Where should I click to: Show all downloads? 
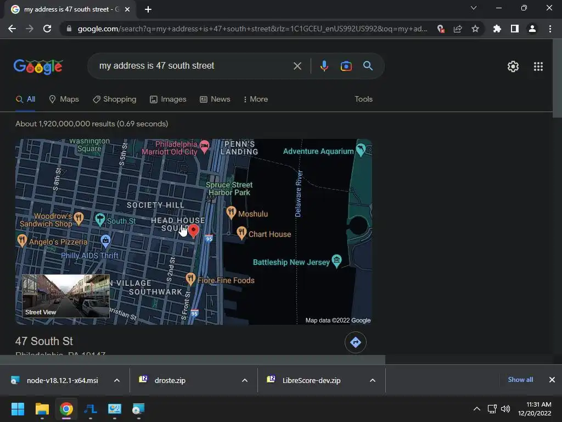520,380
